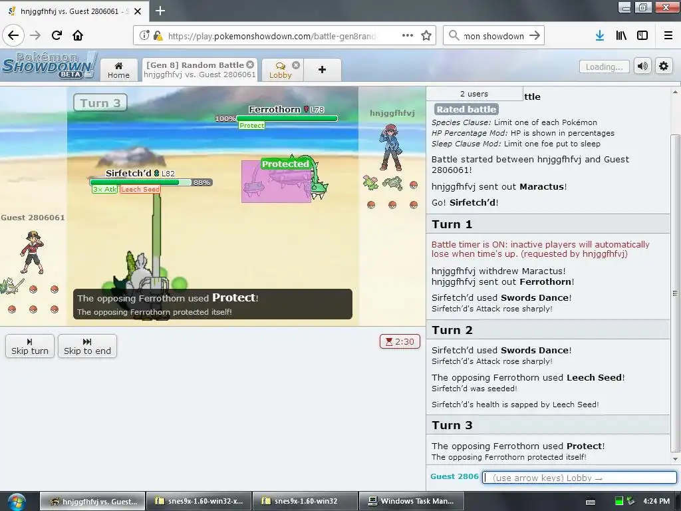This screenshot has height=511, width=681.
Task: Click the scroll down arrow of battle log
Action: tap(675, 459)
